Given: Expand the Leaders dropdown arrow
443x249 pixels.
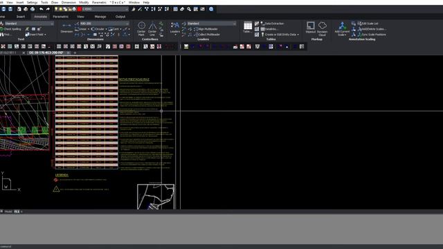Looking at the screenshot, I should 175,35.
